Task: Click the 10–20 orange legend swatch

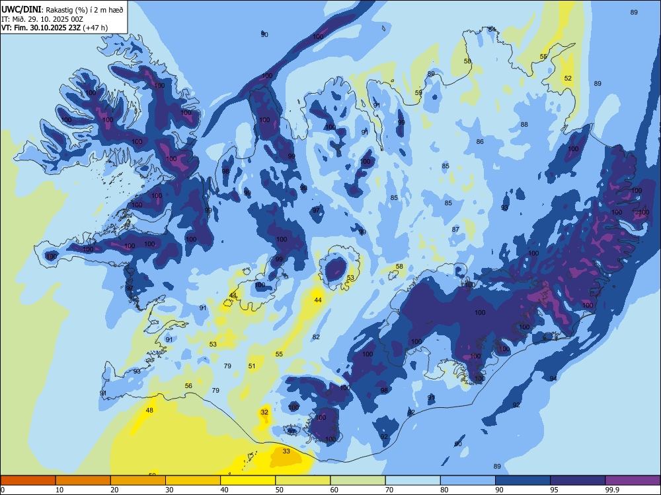Action: coord(83,480)
